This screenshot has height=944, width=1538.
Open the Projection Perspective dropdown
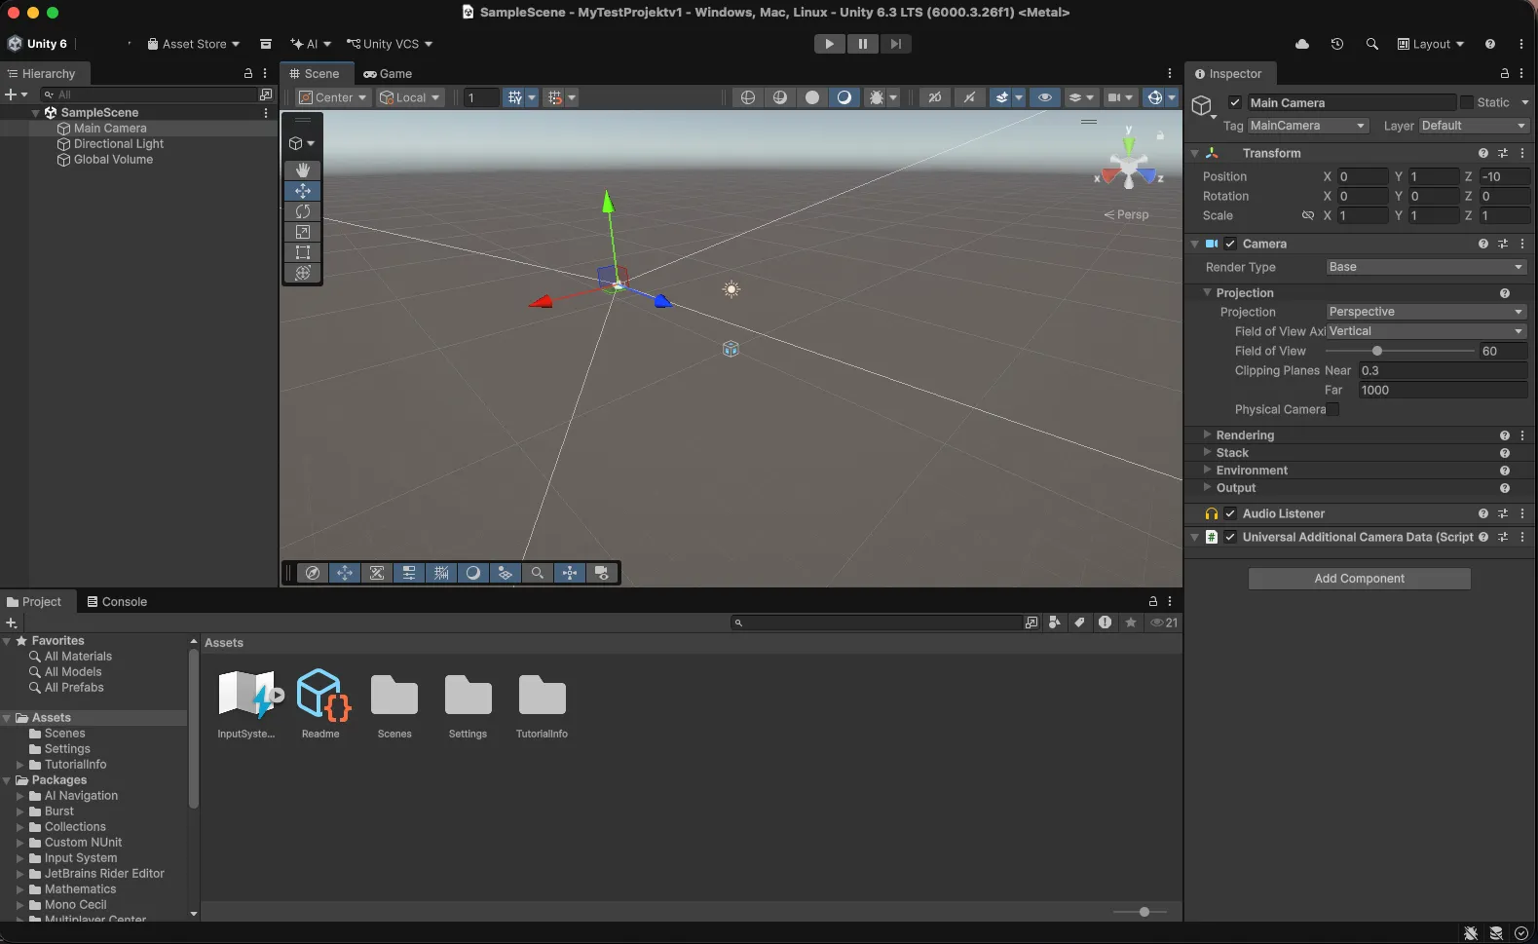click(x=1426, y=312)
